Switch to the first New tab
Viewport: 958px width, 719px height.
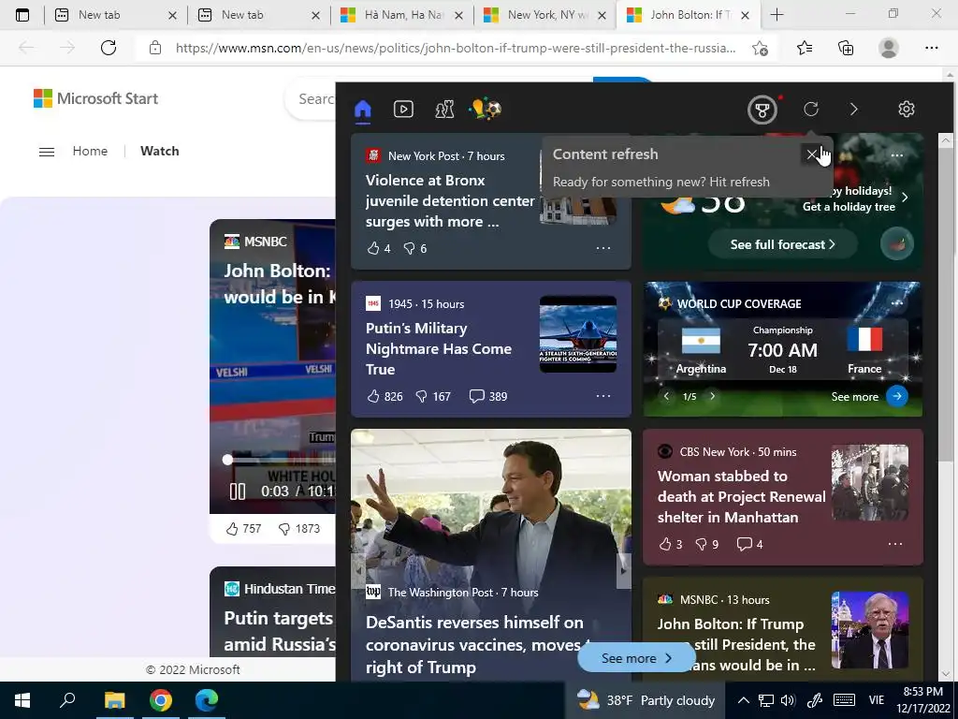pyautogui.click(x=115, y=15)
